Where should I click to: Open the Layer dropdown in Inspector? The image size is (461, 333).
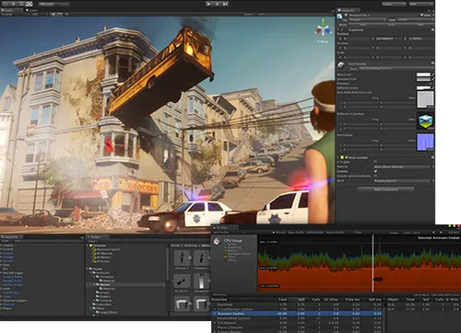click(x=415, y=19)
